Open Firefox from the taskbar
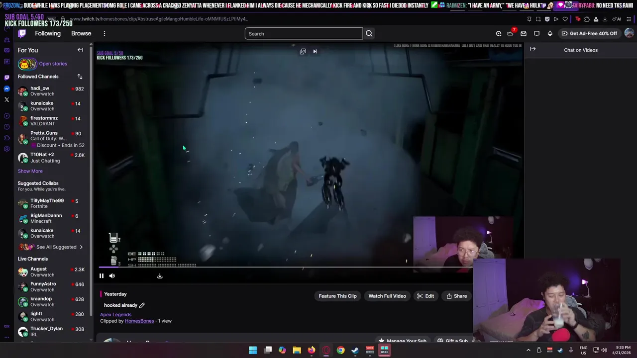Viewport: 637px width, 358px height. pyautogui.click(x=312, y=350)
